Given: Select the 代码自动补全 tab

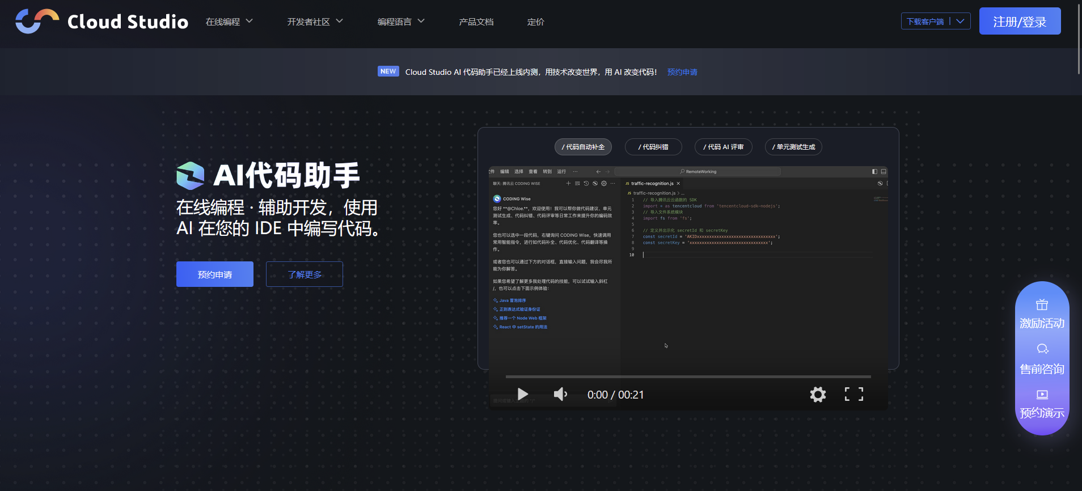Looking at the screenshot, I should pos(583,147).
